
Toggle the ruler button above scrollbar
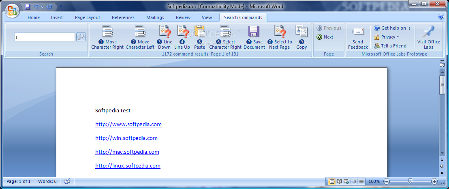point(442,65)
